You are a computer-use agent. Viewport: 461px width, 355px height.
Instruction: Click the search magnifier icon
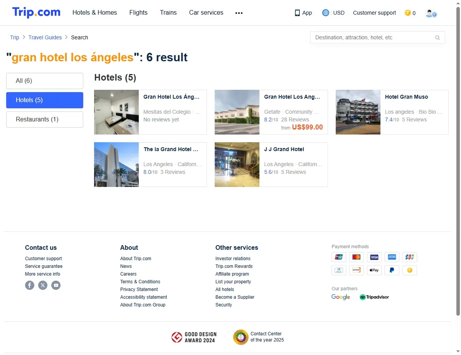pyautogui.click(x=437, y=38)
